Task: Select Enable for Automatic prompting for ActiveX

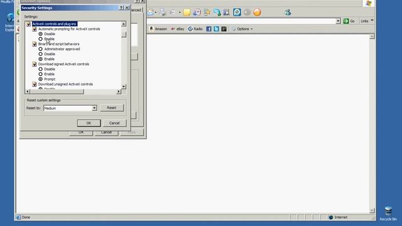Action: pos(40,39)
